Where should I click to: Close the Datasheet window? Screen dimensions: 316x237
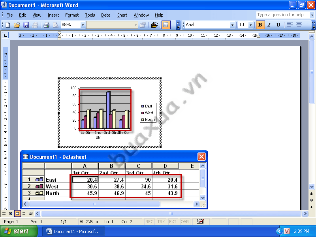[x=201, y=156]
